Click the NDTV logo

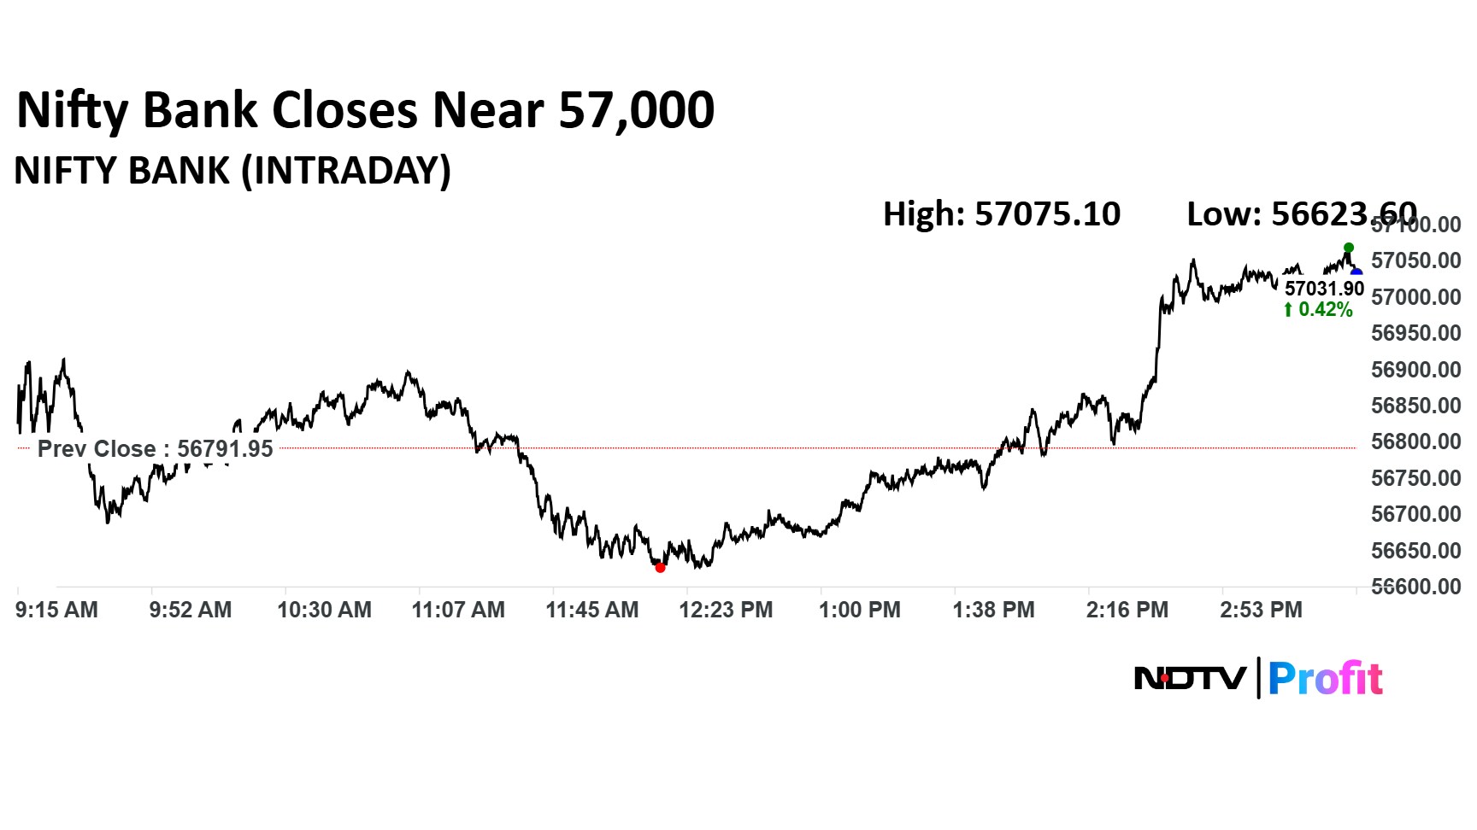[1190, 679]
